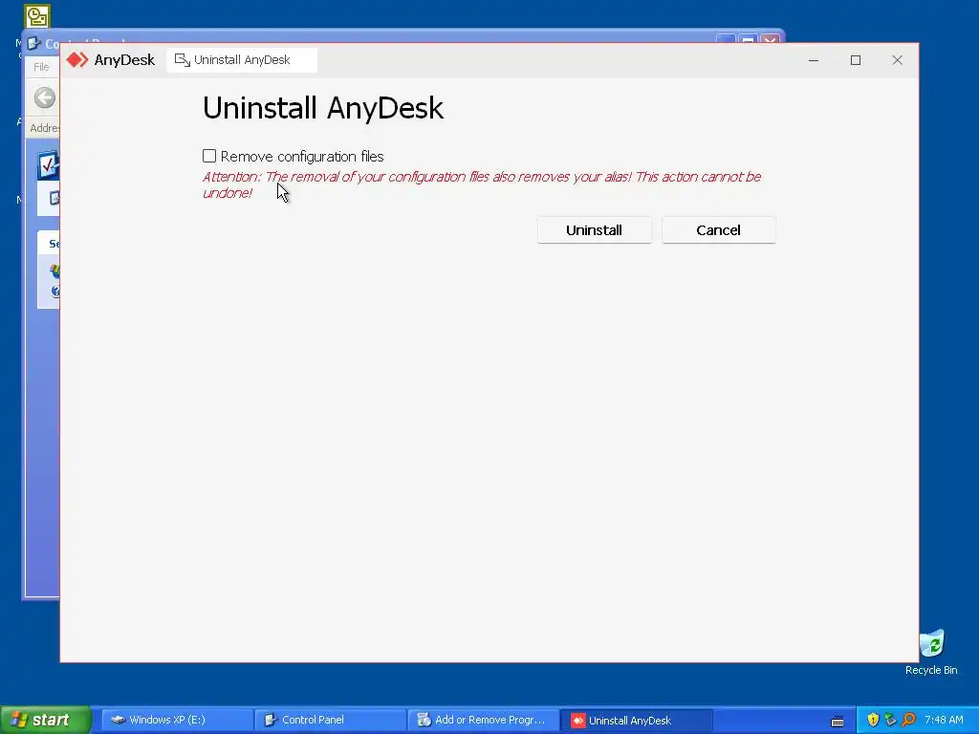Viewport: 979px width, 734px height.
Task: Open the File menu in Control Panel window
Action: [41, 67]
